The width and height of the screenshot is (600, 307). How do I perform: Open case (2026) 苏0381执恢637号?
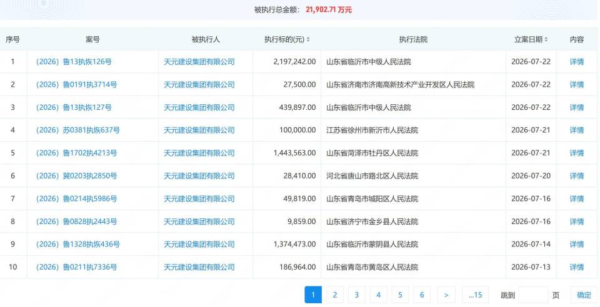(x=78, y=130)
